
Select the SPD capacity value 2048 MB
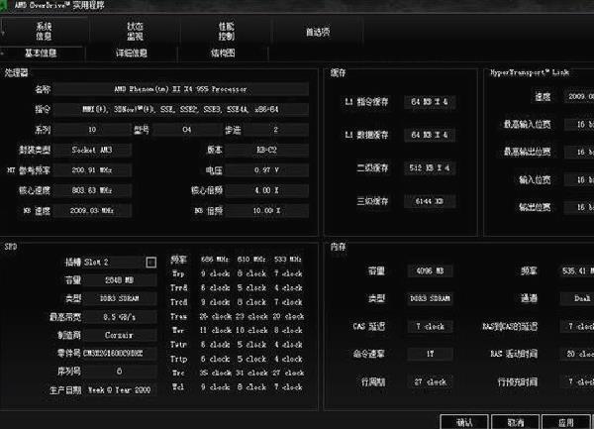click(x=120, y=280)
